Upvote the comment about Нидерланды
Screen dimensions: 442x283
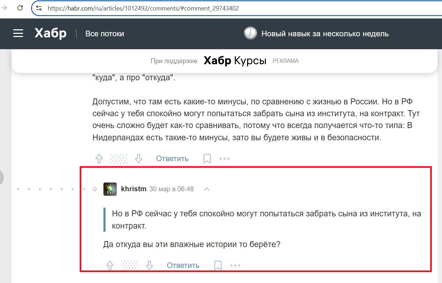click(99, 159)
